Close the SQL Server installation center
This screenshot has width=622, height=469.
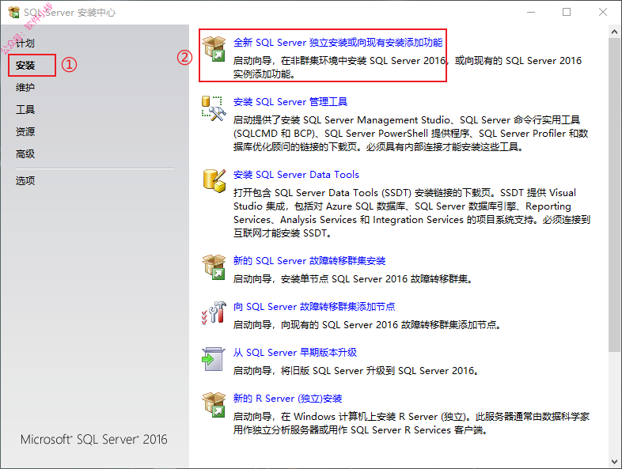click(x=603, y=13)
